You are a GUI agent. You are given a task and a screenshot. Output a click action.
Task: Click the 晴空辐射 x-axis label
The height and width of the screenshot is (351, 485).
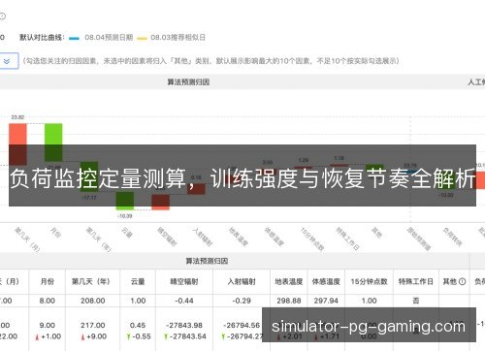pos(167,237)
